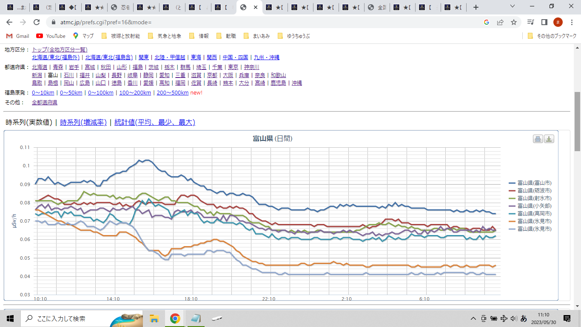Open the YouTube bookmark
The height and width of the screenshot is (327, 581).
51,36
